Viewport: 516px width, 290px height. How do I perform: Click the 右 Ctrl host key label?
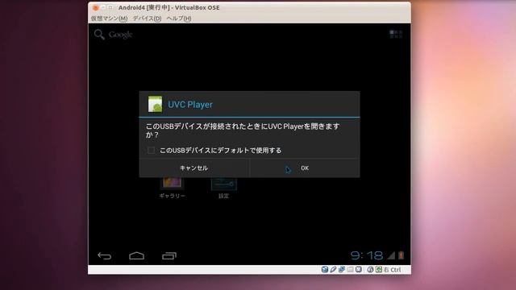[x=393, y=270]
